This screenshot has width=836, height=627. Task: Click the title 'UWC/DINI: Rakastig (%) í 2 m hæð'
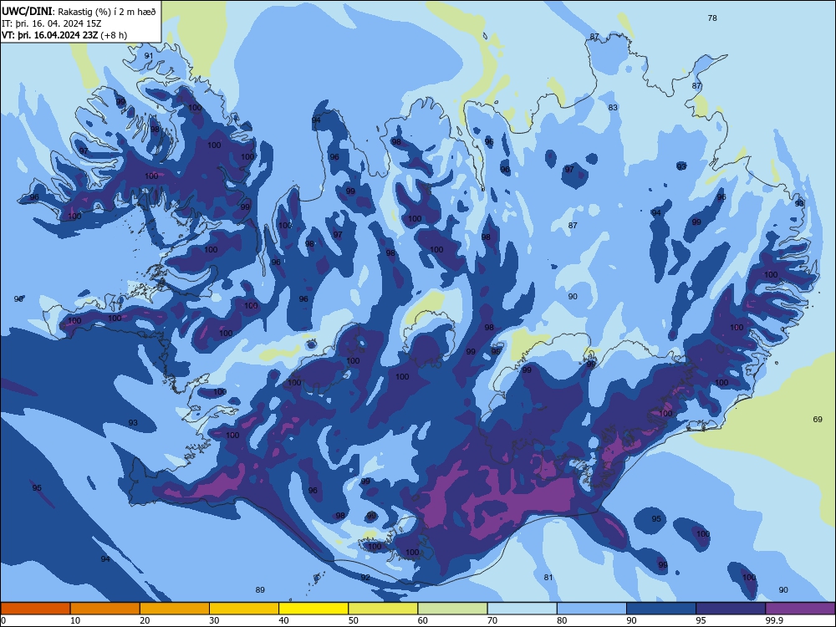79,11
